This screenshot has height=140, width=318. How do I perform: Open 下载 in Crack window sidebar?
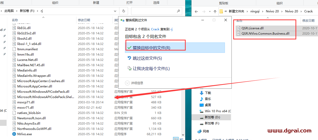point(208,93)
